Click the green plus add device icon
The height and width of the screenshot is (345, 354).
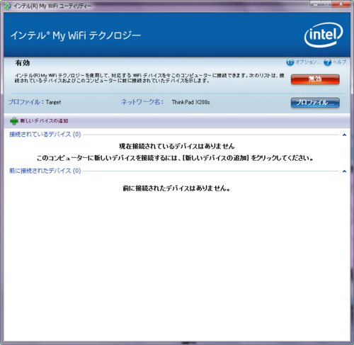tap(14, 121)
